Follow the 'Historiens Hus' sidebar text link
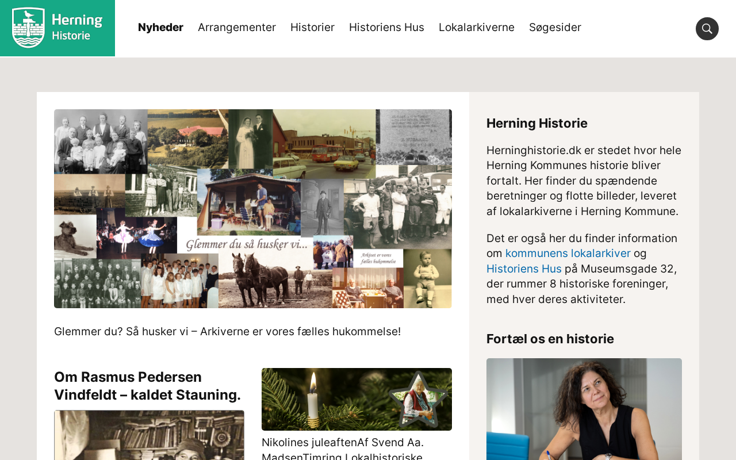This screenshot has width=736, height=460. (524, 269)
